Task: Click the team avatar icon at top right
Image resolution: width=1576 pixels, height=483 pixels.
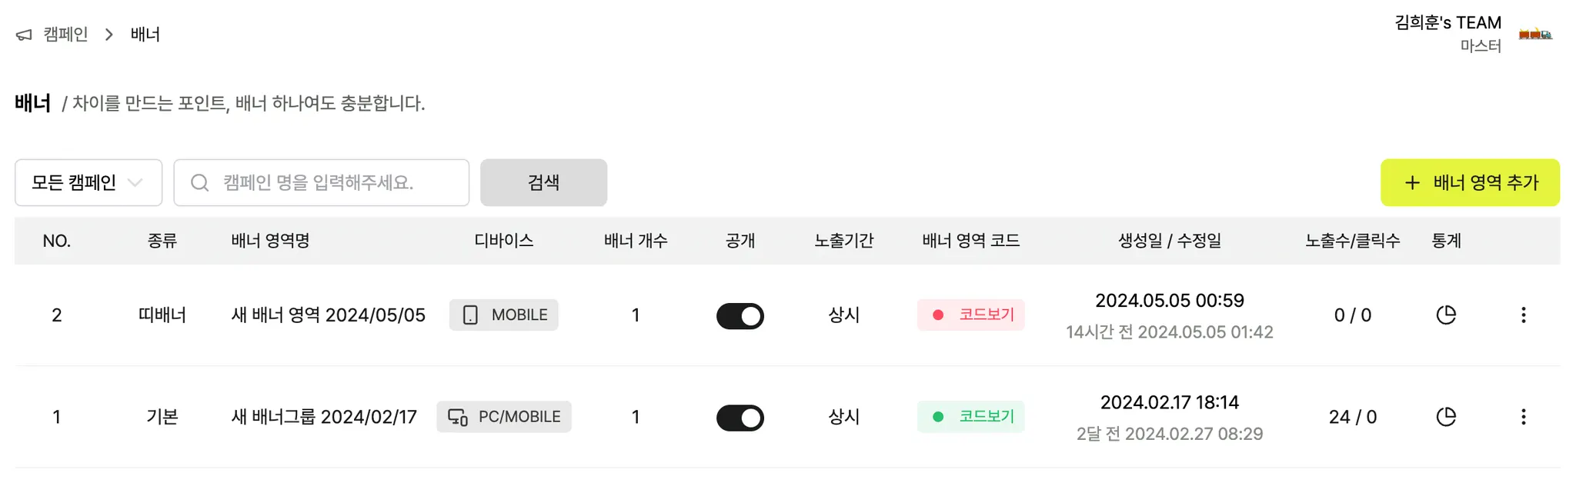Action: pyautogui.click(x=1534, y=34)
